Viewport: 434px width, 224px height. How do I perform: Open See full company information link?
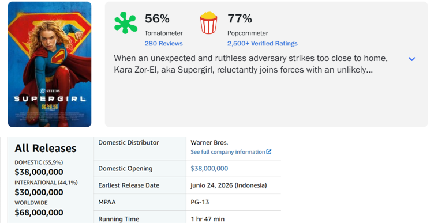228,152
